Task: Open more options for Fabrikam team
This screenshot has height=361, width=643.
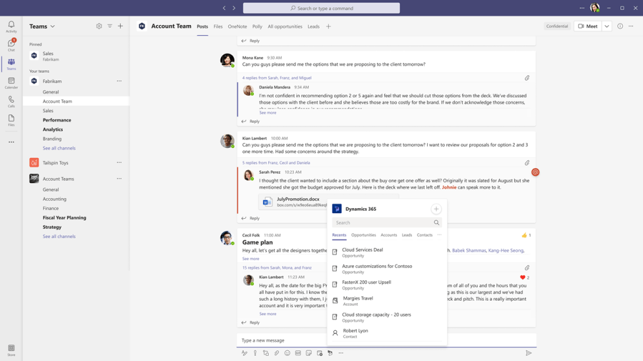Action: coord(119,81)
